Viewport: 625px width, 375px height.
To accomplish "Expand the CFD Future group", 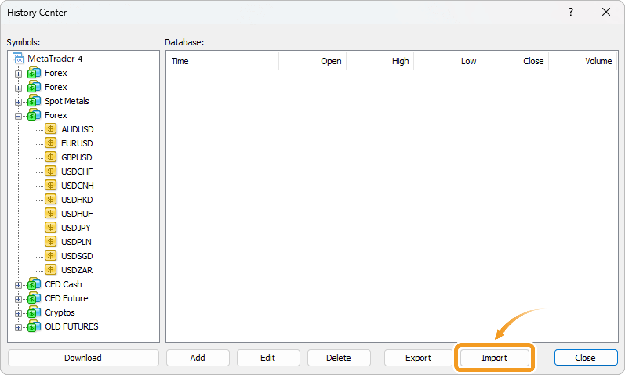I will 18,299.
